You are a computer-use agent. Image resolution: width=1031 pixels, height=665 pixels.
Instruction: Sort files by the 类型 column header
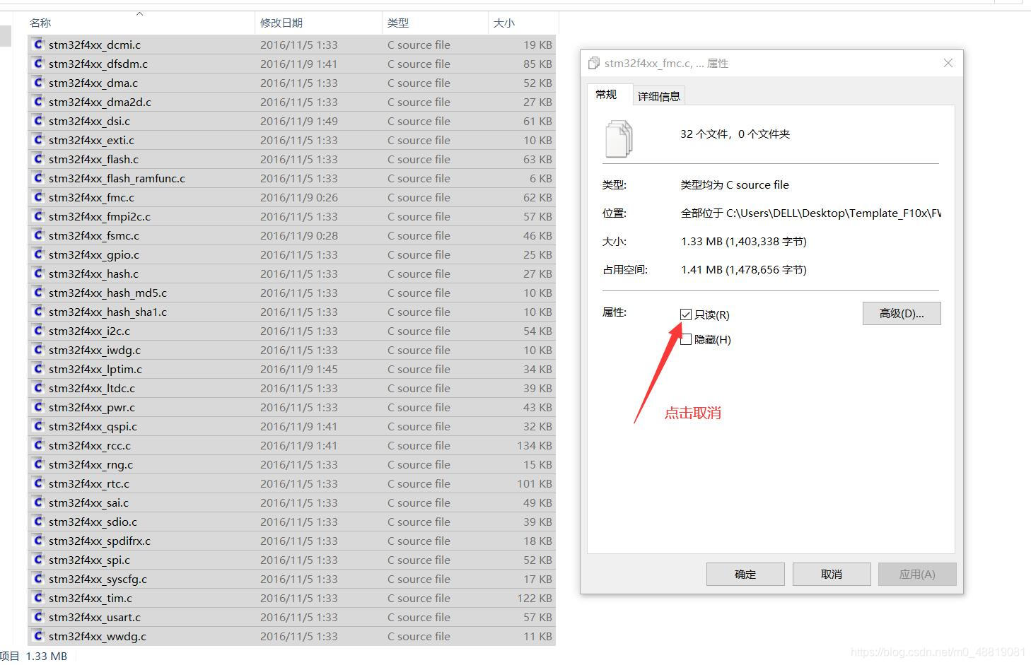click(398, 23)
